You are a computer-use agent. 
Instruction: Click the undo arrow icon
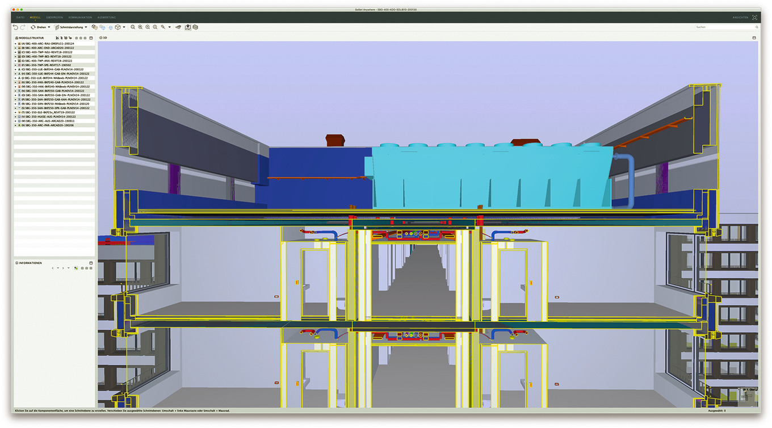pos(15,27)
